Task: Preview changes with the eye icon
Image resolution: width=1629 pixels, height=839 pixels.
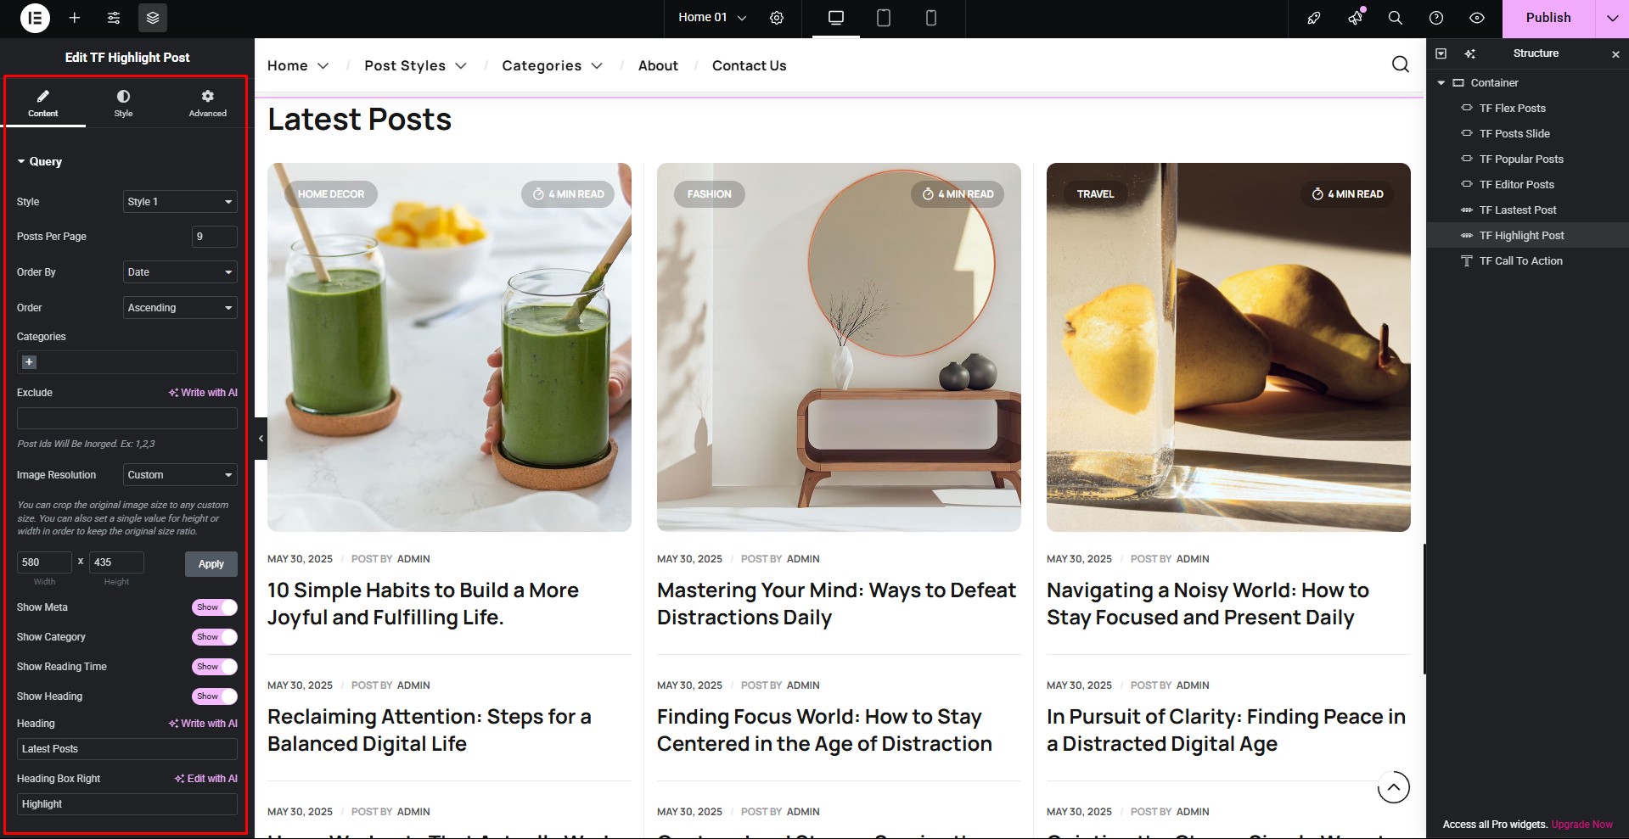Action: pos(1477,18)
